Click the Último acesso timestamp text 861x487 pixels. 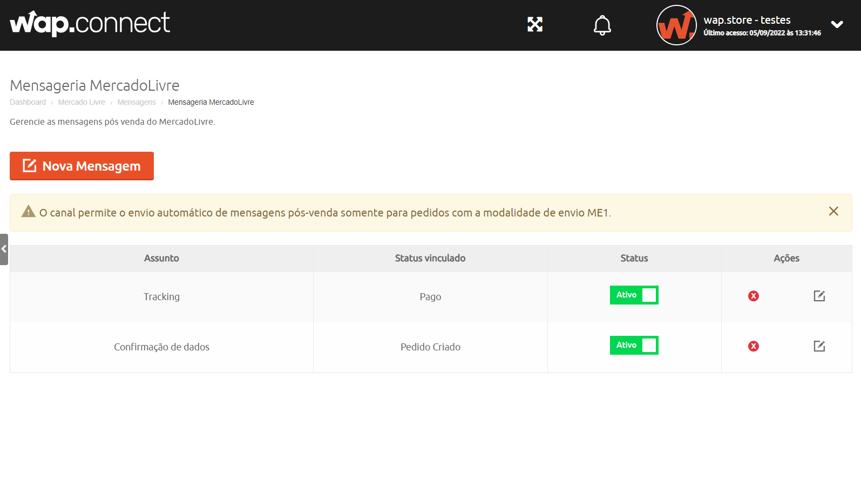[762, 33]
